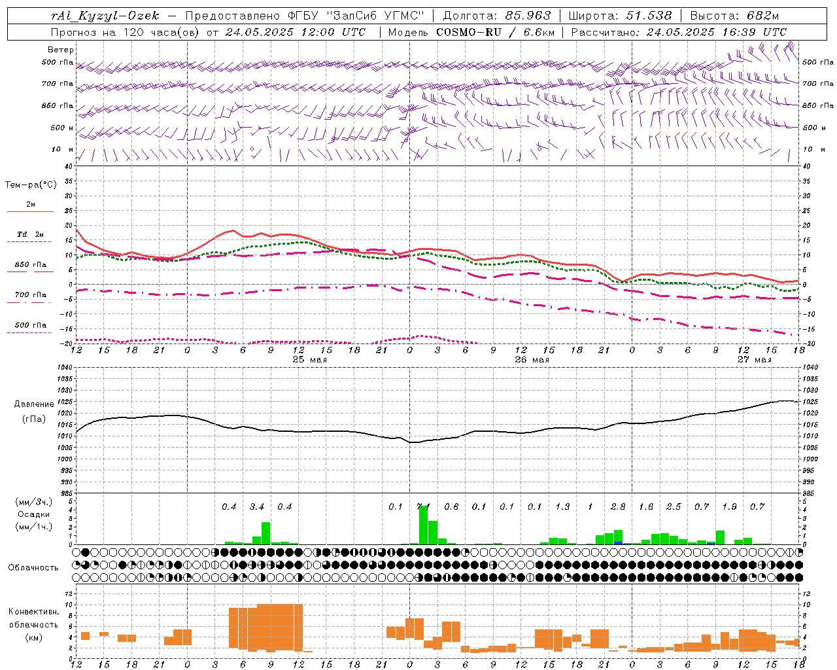Select the 'Предоставлено ФГБУ "ЗапСиб УГМС"' text
Viewport: 837px width, 670px height.
point(305,16)
